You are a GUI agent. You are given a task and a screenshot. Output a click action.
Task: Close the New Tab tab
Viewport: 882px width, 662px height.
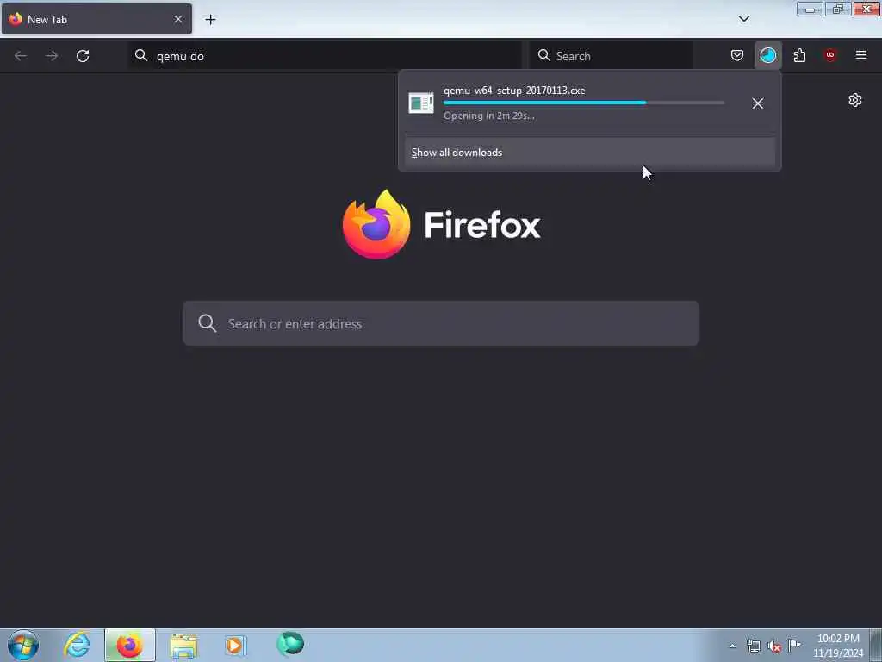pos(178,19)
